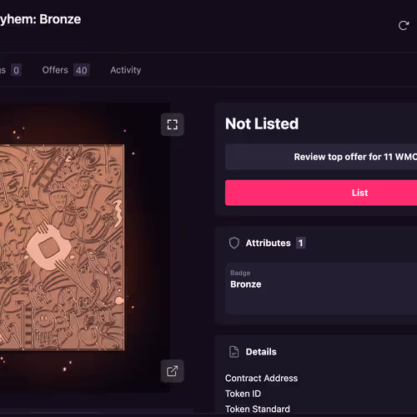Click the Token Standard label
The image size is (417, 417).
258,409
